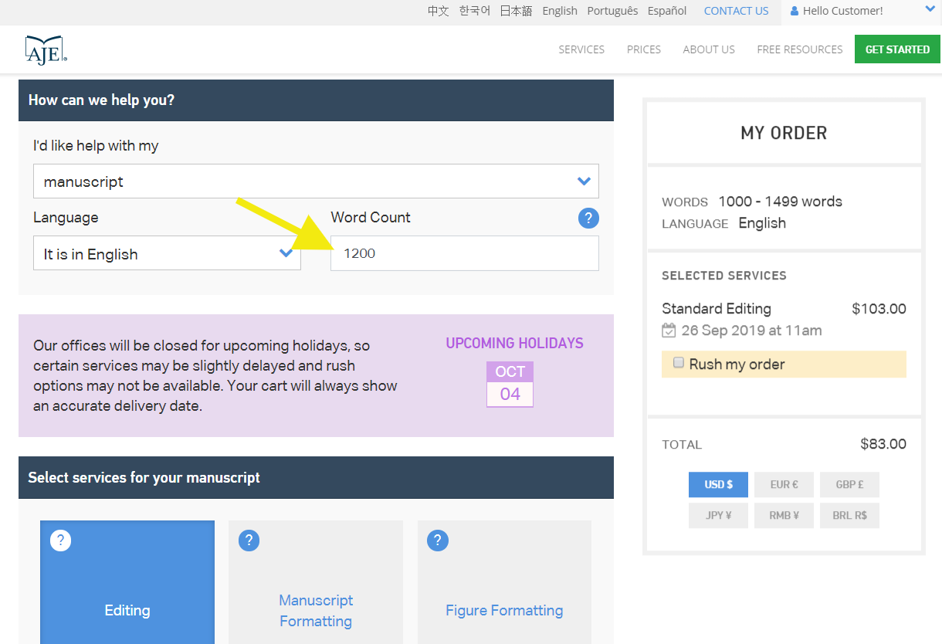Check the Rush my order checkbox
The height and width of the screenshot is (644, 942).
coord(679,363)
